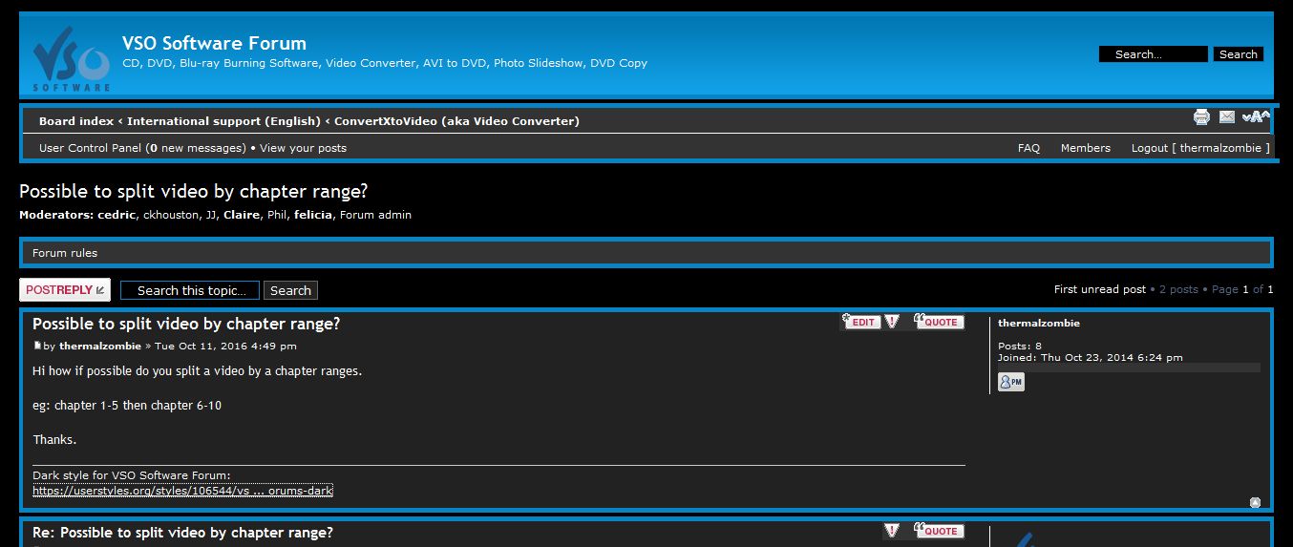Open the FAQ page
The height and width of the screenshot is (547, 1293).
[1028, 148]
